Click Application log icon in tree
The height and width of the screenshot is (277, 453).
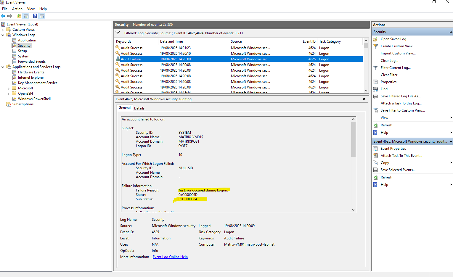tap(14, 40)
